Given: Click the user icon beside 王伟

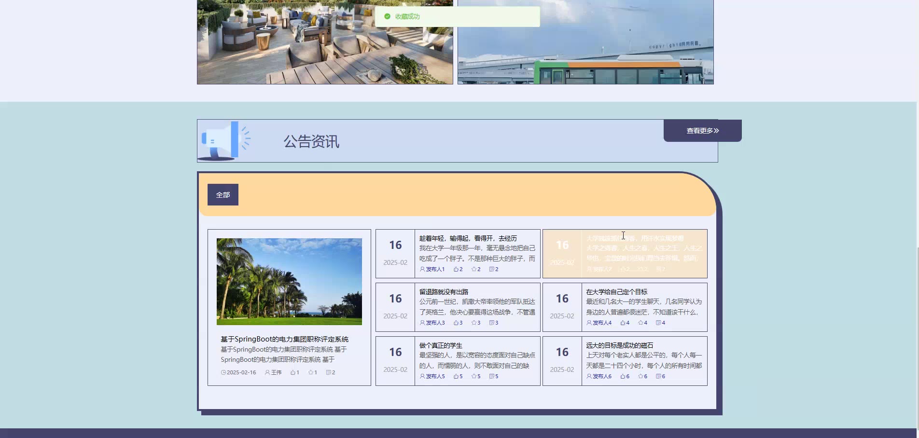Looking at the screenshot, I should pyautogui.click(x=267, y=372).
